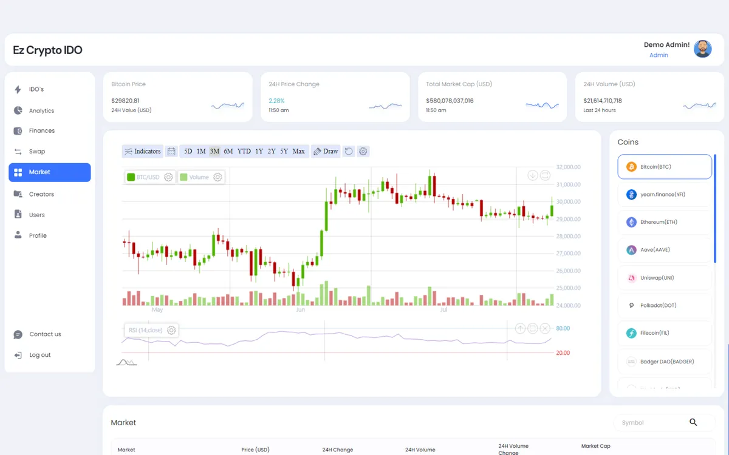The width and height of the screenshot is (729, 455).
Task: Click the Demo Admin avatar picture
Action: pos(703,49)
